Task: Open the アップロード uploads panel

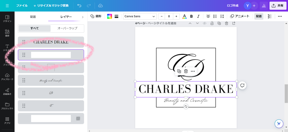Action: [7, 77]
